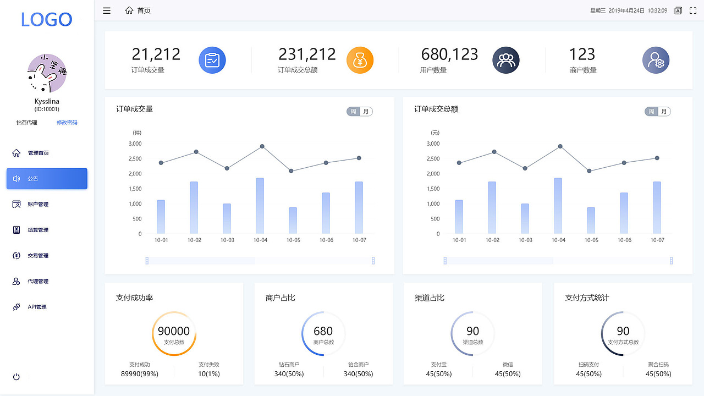This screenshot has height=396, width=704.
Task: Click the 10-02 bar in 订单成交总额 chart
Action: [492, 207]
